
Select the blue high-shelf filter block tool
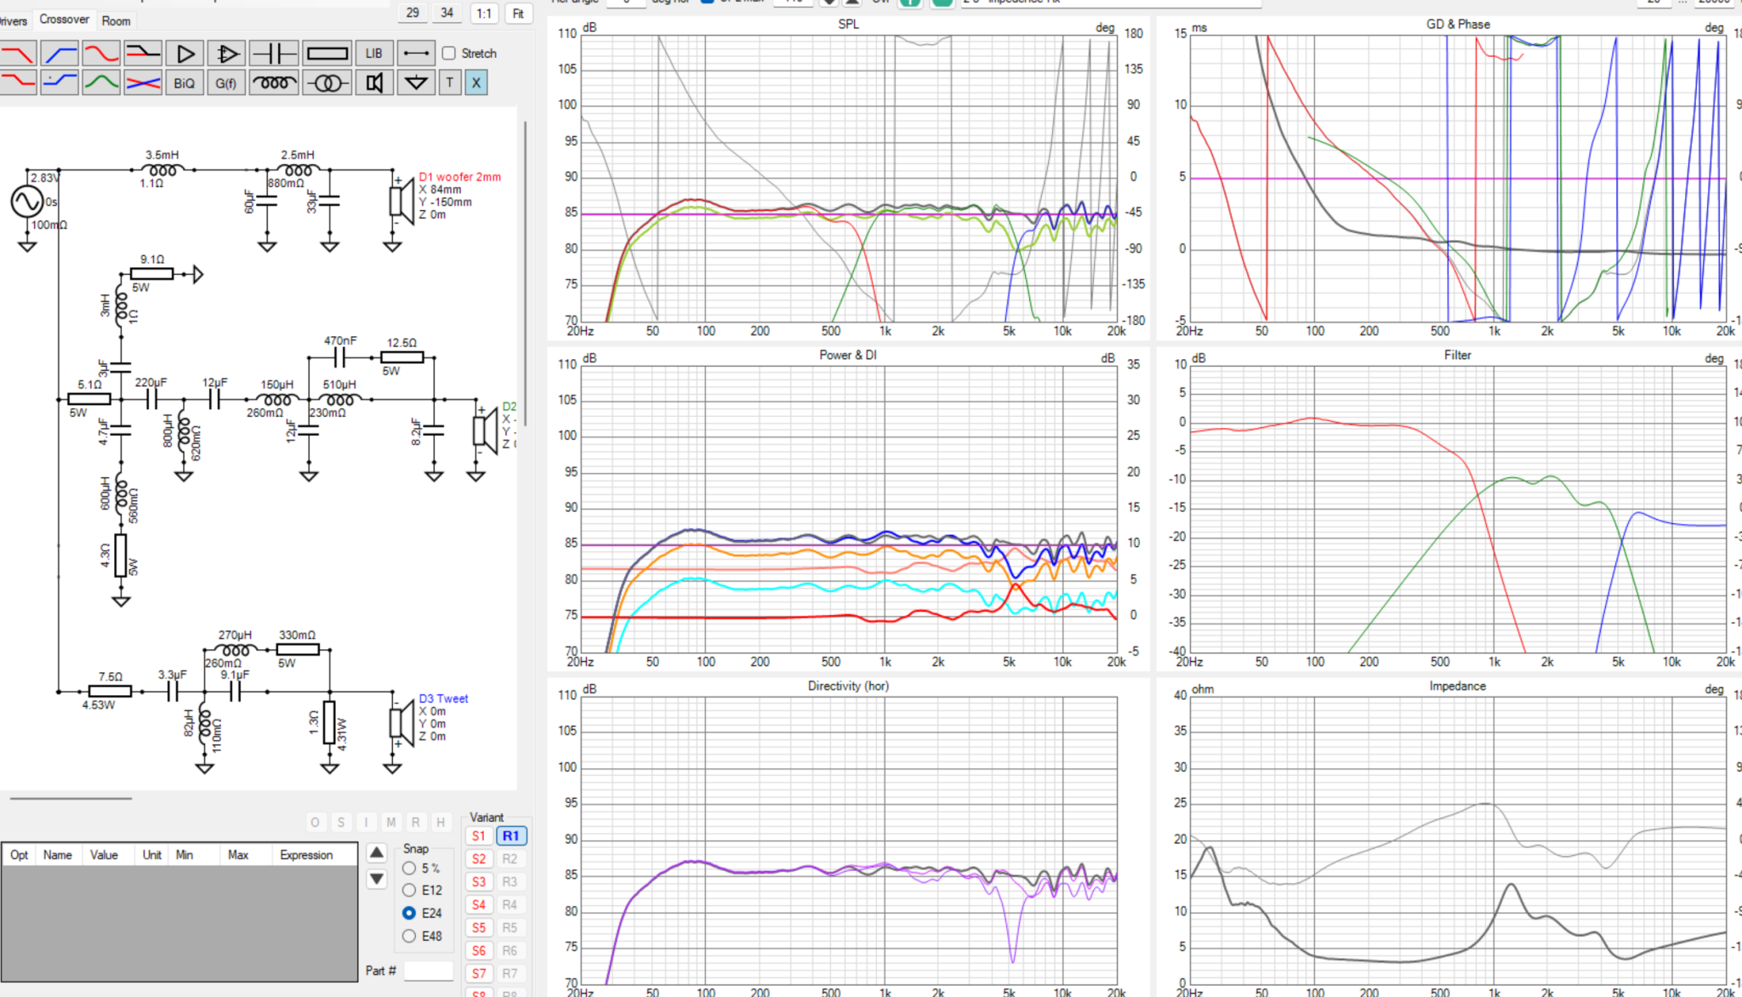tap(60, 83)
